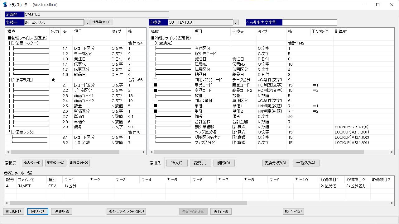Click the 変換元クリア(C) button
The width and height of the screenshot is (399, 224).
coord(276,163)
